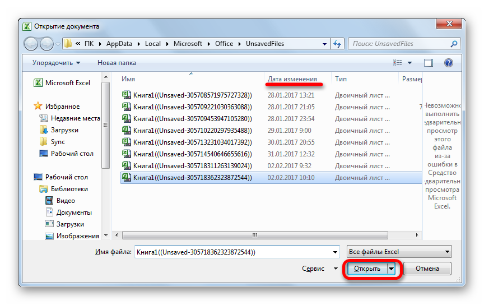Select top-level Рабочий стол tree node
Viewport: 484px width, 305px height.
click(61, 177)
